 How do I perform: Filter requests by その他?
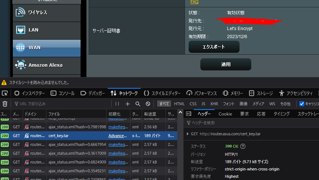point(285,104)
